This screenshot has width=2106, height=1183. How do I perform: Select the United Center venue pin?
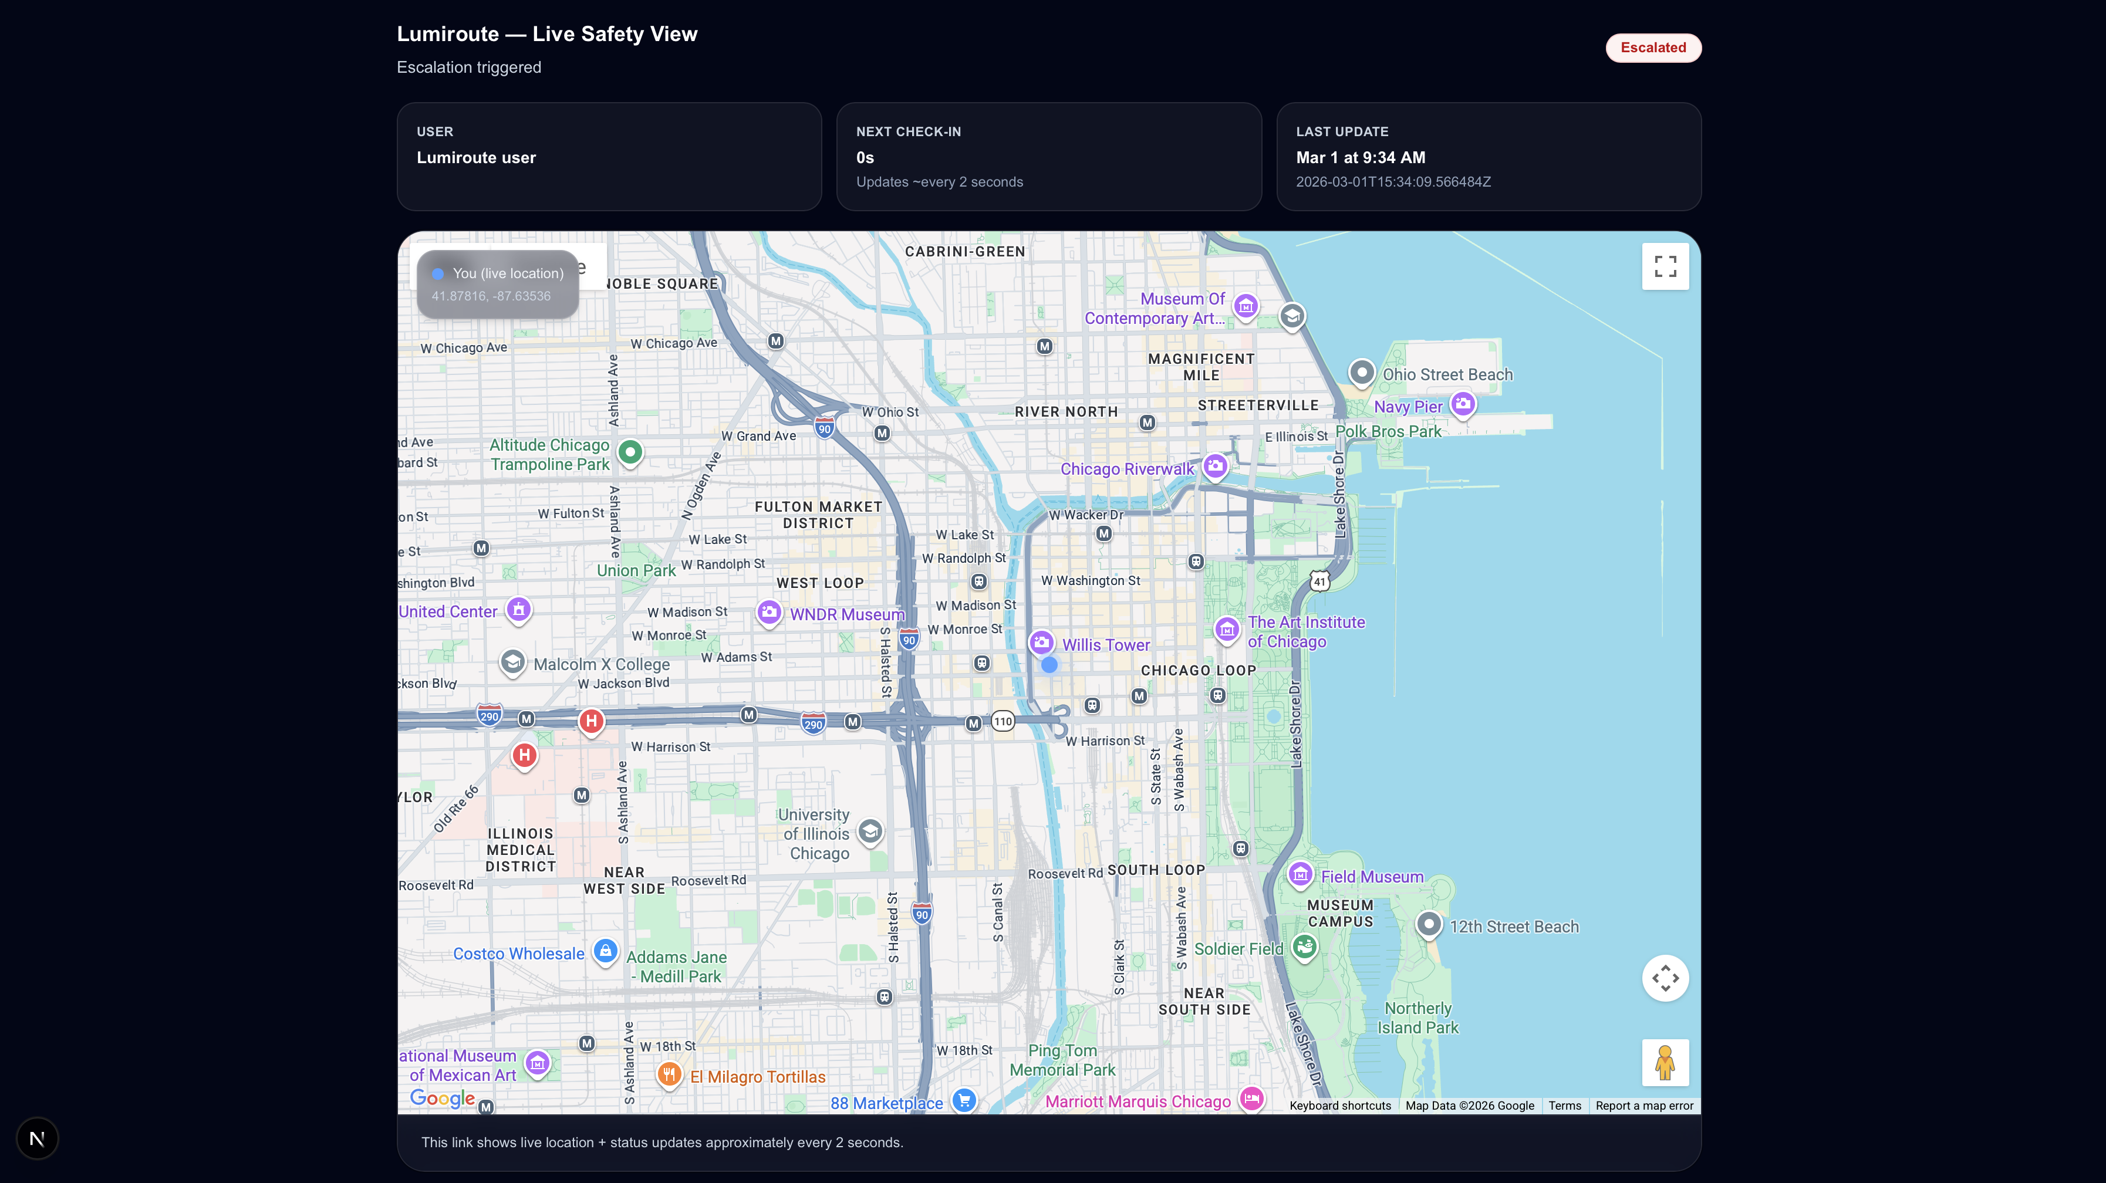pyautogui.click(x=518, y=610)
